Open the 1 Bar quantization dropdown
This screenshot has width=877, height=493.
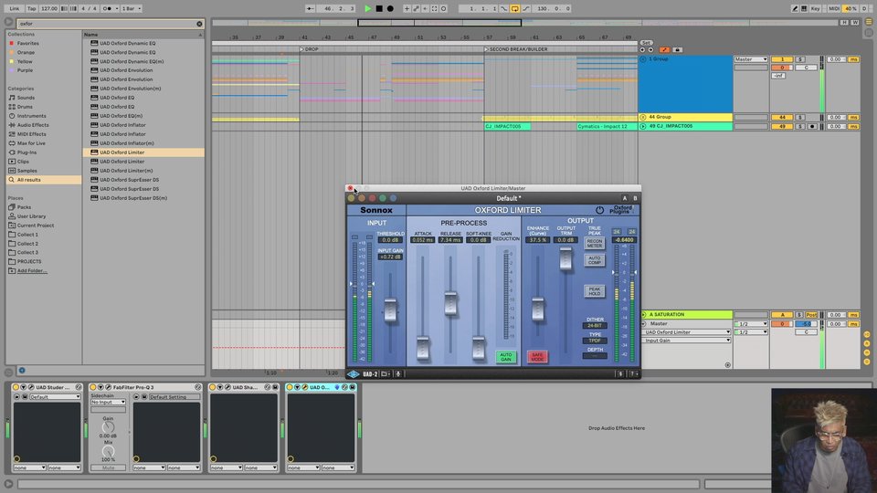coord(132,8)
